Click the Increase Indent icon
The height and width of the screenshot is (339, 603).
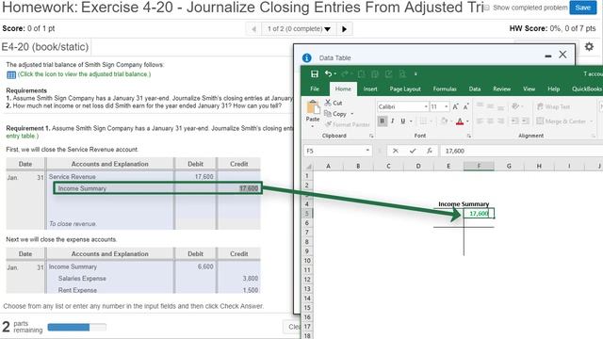[x=525, y=121]
